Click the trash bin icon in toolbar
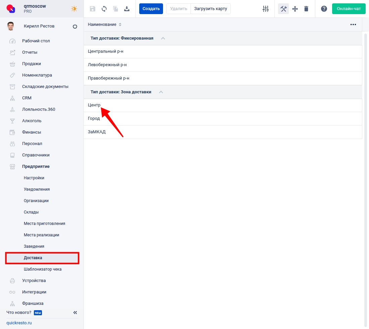The width and height of the screenshot is (369, 329). click(x=306, y=9)
